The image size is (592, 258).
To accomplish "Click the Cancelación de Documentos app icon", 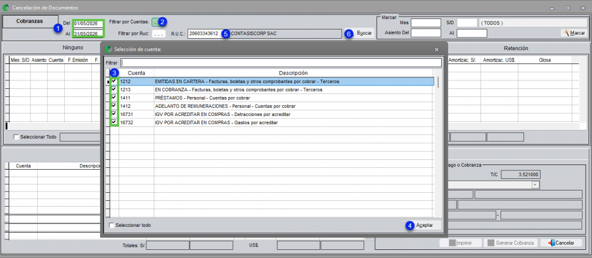I will pyautogui.click(x=6, y=7).
